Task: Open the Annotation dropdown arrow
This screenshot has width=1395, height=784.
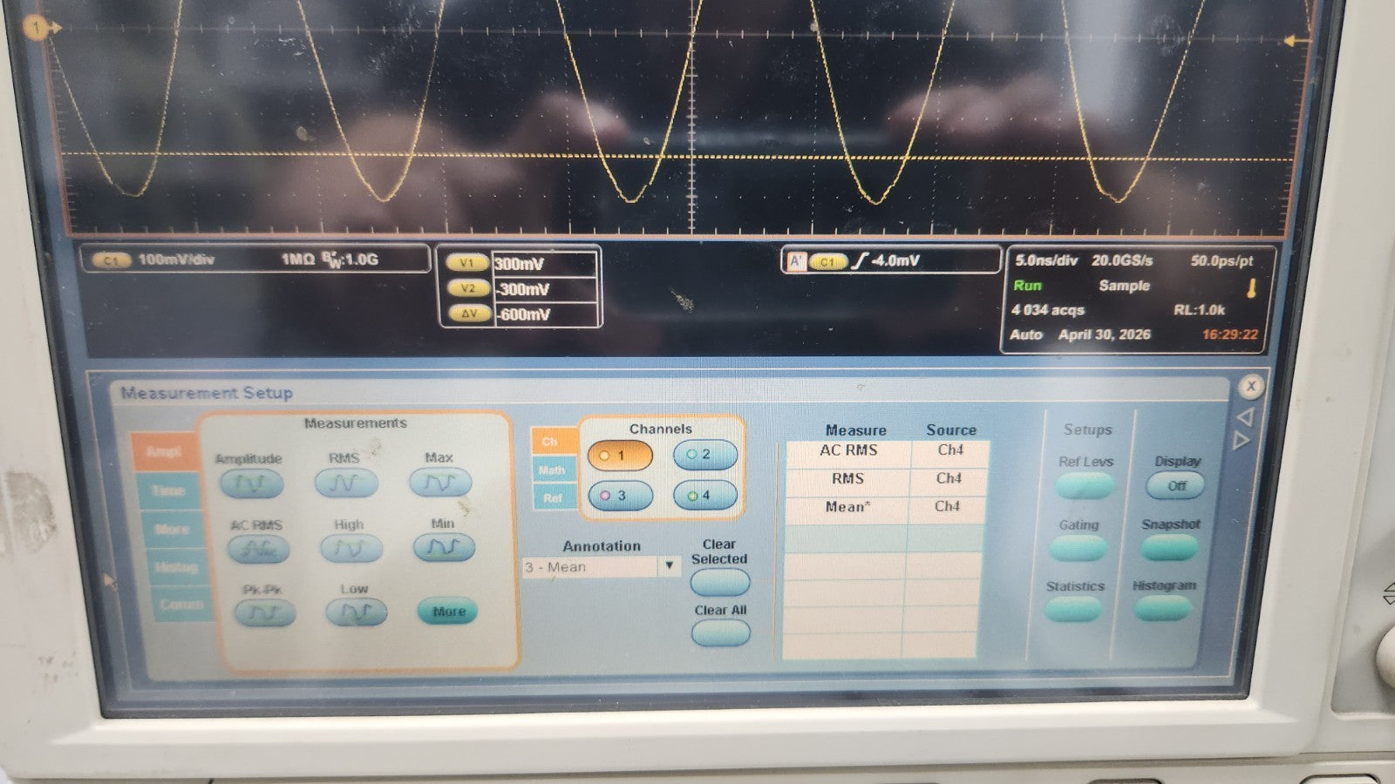Action: pyautogui.click(x=670, y=565)
